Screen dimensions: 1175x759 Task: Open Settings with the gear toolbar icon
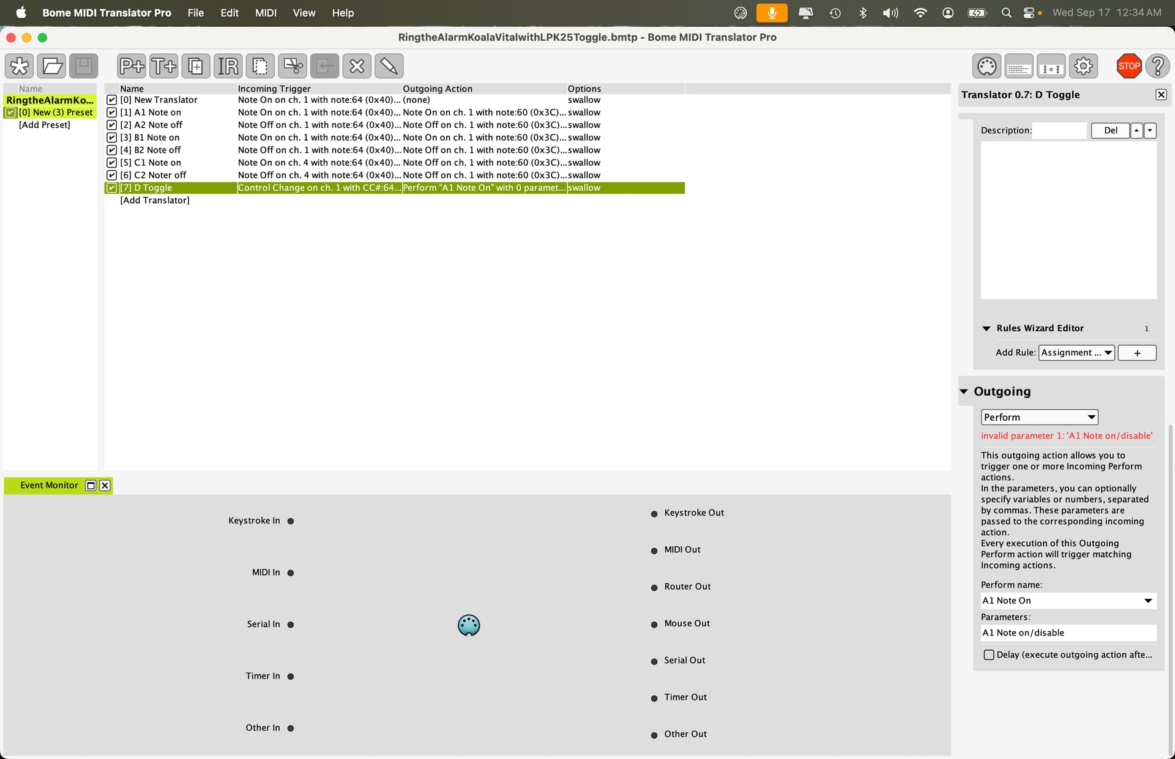[x=1083, y=66]
